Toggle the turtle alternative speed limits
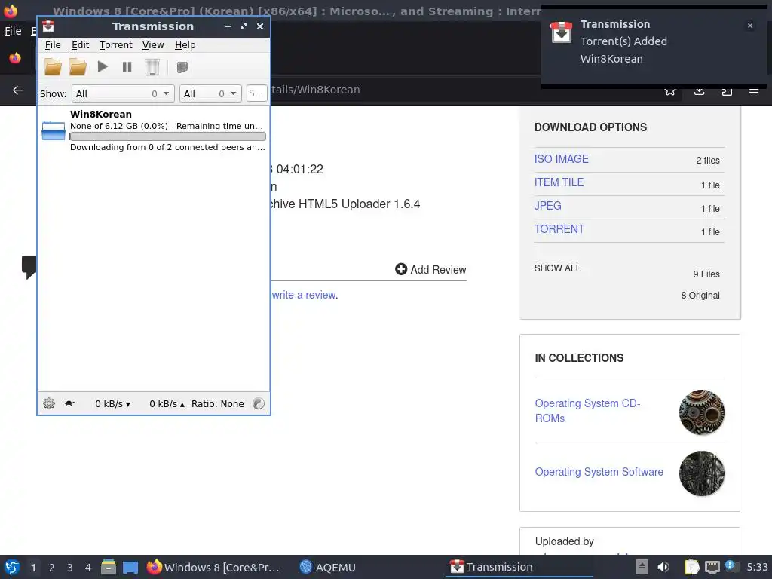Screen dimensions: 772x579 tap(69, 403)
